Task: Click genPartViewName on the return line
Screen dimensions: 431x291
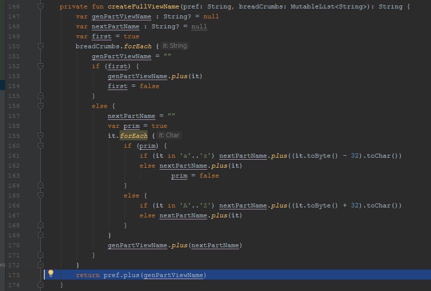Action: (173, 275)
